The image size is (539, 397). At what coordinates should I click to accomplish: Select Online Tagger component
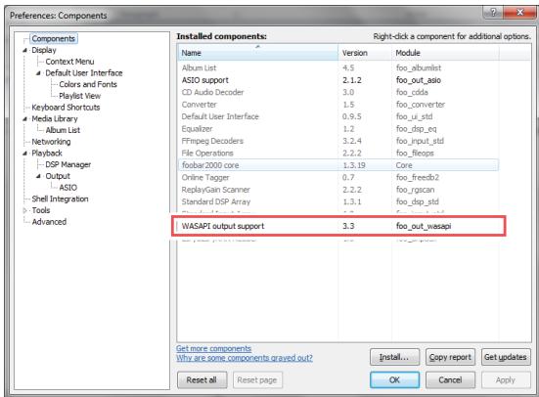(x=338, y=177)
